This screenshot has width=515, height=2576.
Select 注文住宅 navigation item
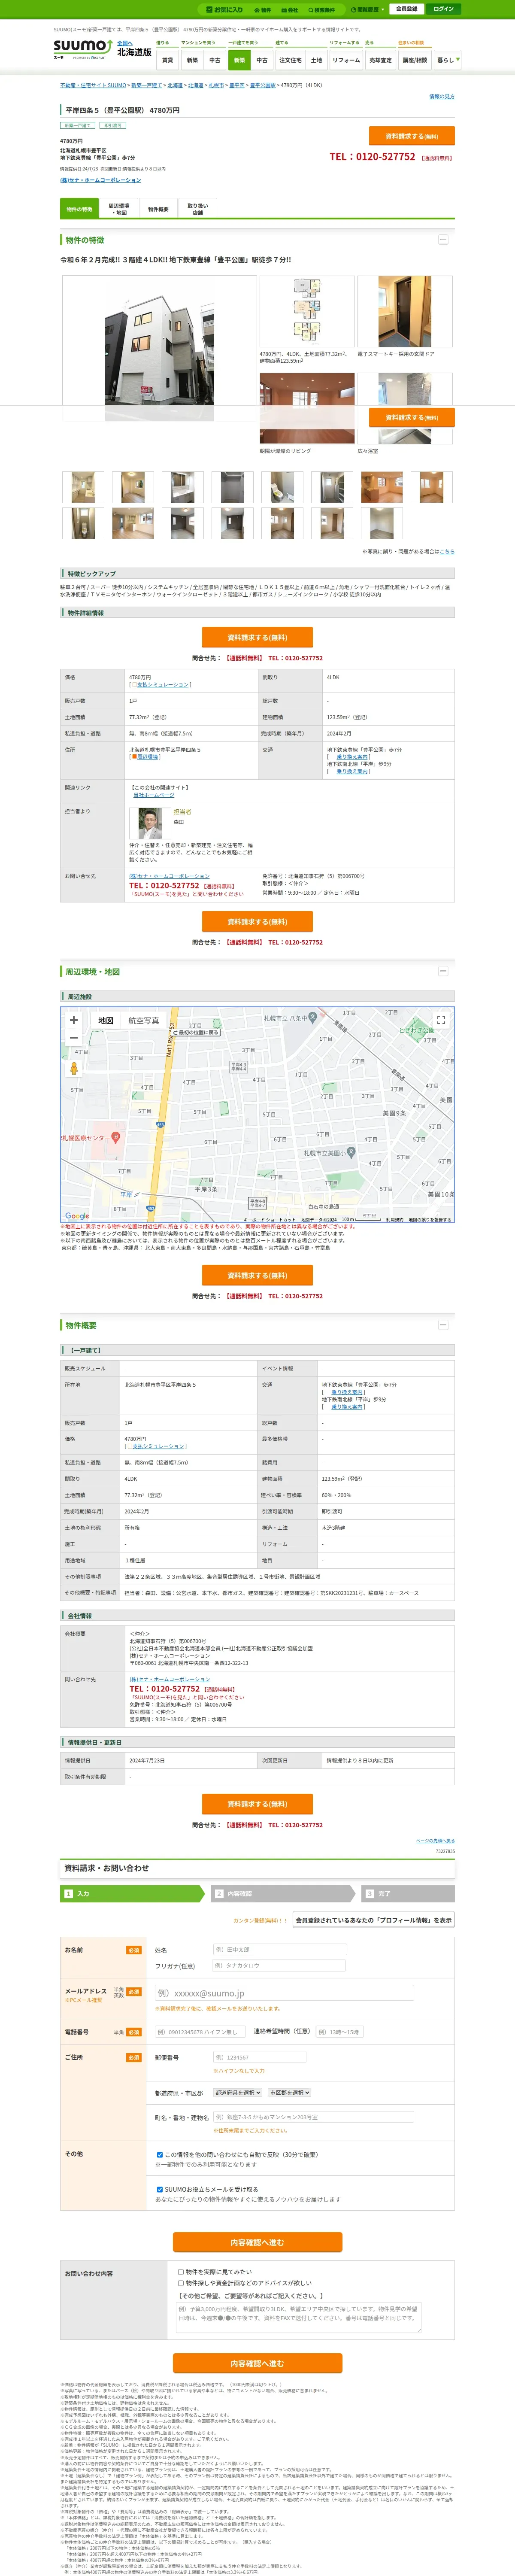tap(290, 60)
